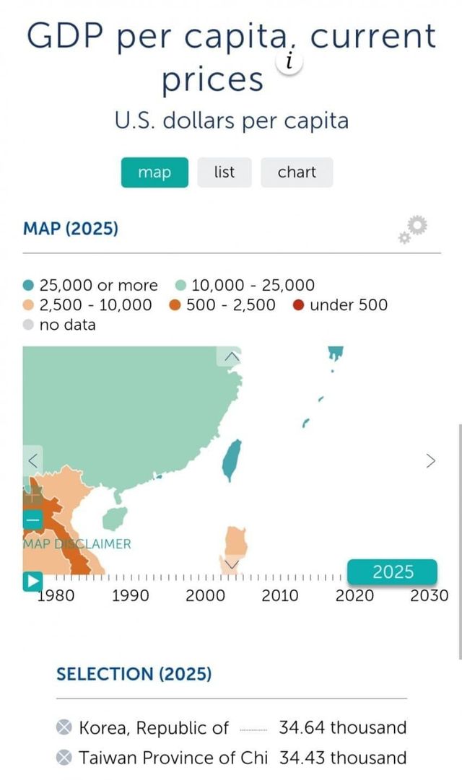Click the downward chevron below the map
This screenshot has height=780, width=462.
[230, 564]
